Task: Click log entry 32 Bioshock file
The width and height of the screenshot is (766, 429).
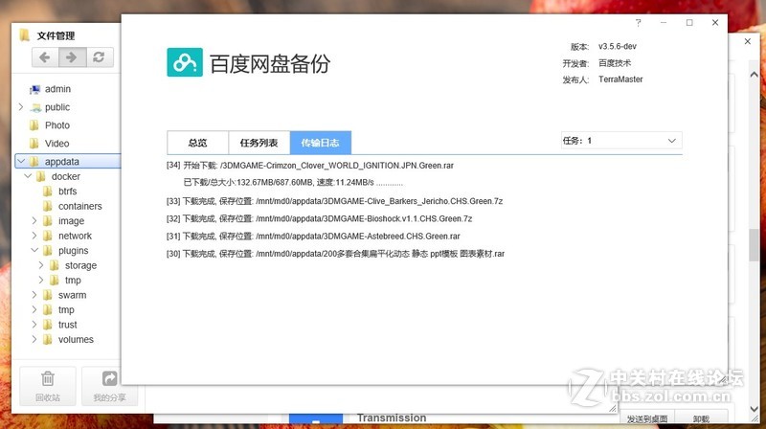Action: [x=319, y=218]
